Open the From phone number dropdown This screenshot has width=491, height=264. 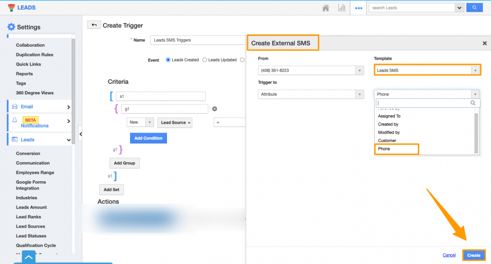[311, 71]
